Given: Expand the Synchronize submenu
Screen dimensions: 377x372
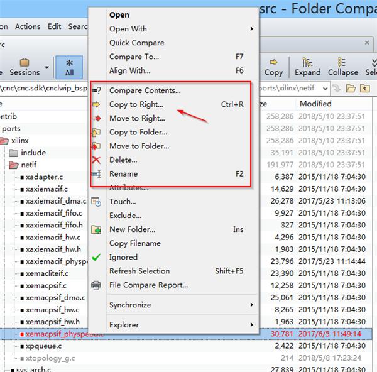Looking at the screenshot, I should pos(130,305).
